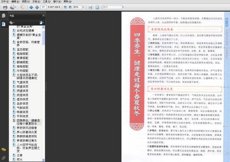Open the Pages panel icon in sidebar

pos(4,16)
